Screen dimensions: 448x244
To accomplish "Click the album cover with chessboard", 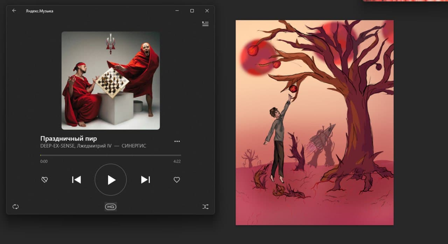I will coord(111,81).
